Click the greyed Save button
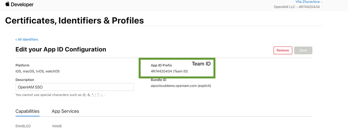The image size is (348, 128). coord(303,50)
